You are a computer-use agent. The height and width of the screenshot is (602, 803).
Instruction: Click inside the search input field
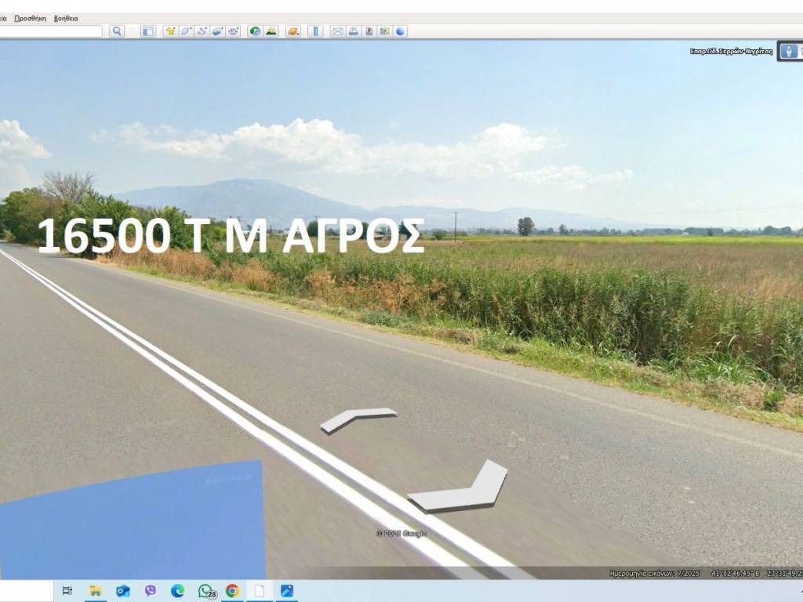[x=51, y=31]
